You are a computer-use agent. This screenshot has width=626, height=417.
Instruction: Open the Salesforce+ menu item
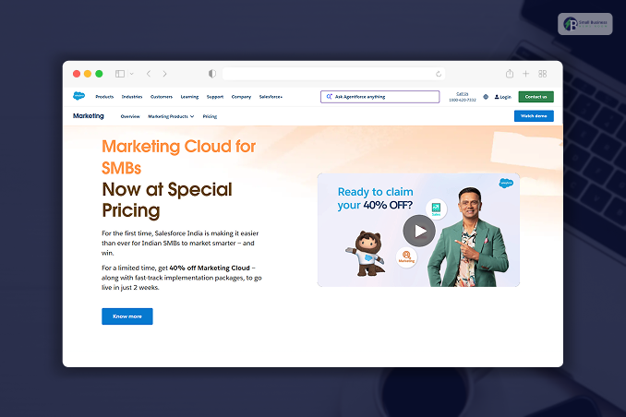click(x=271, y=97)
